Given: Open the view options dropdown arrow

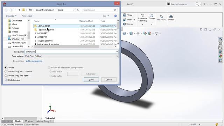Looking at the screenshot, I should [x=108, y=16].
